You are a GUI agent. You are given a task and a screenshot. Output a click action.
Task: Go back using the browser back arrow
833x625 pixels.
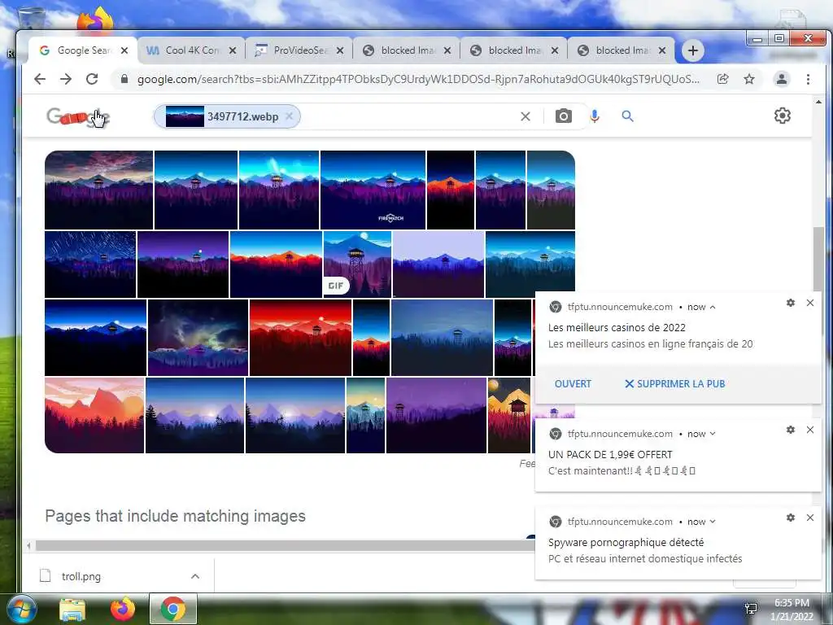(40, 79)
